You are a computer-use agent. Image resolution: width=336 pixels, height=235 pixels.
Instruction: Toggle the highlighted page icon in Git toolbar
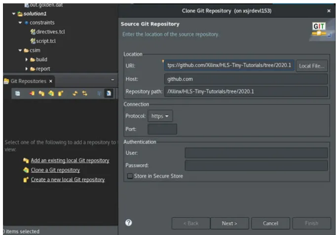click(109, 94)
